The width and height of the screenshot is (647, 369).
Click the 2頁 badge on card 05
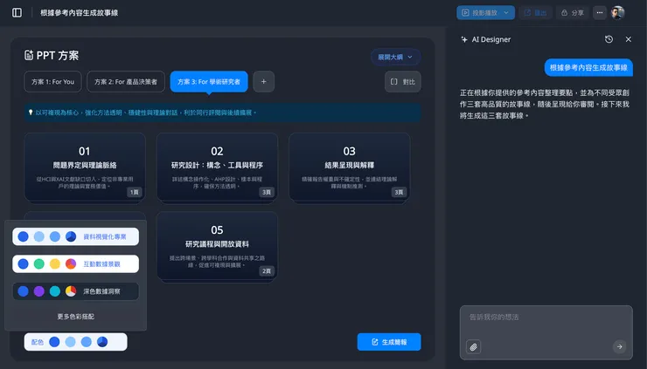pos(267,271)
